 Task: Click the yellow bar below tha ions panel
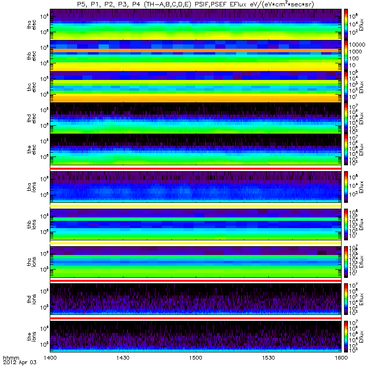[x=196, y=206]
